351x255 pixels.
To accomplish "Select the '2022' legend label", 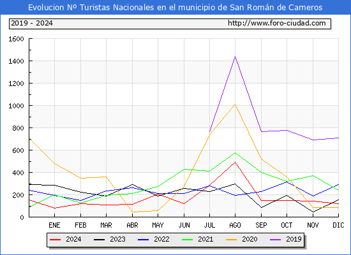I will pyautogui.click(x=161, y=239).
